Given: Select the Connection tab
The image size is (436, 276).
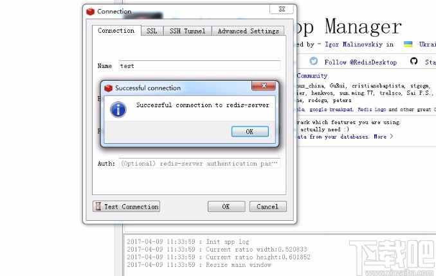Looking at the screenshot, I should click(116, 31).
